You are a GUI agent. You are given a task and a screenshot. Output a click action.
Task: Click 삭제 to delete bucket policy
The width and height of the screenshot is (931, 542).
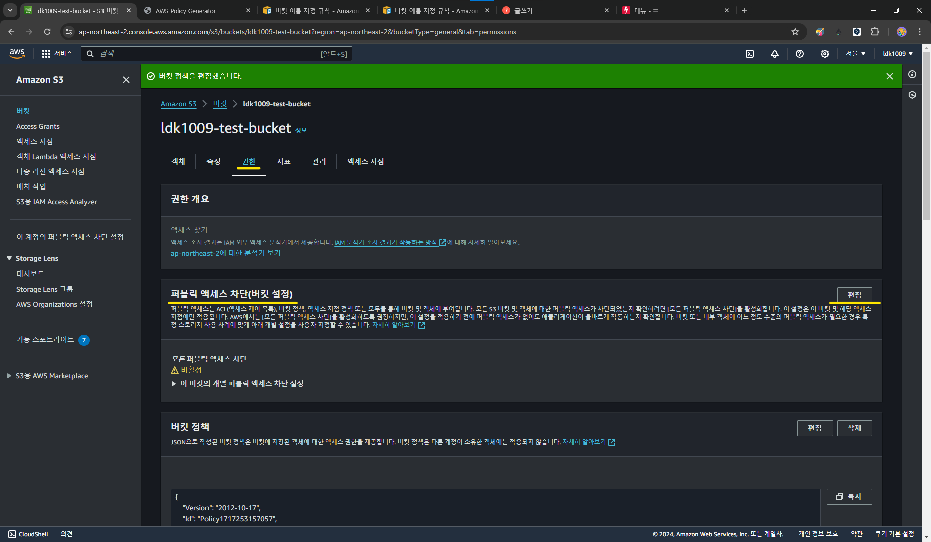pyautogui.click(x=854, y=428)
